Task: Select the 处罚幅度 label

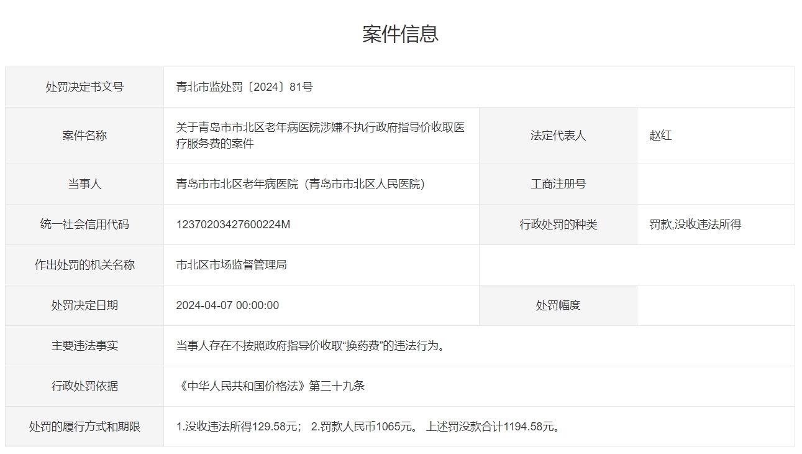Action: 558,305
